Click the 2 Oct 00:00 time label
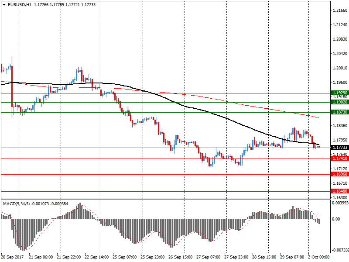The image size is (349, 262). coord(319,257)
